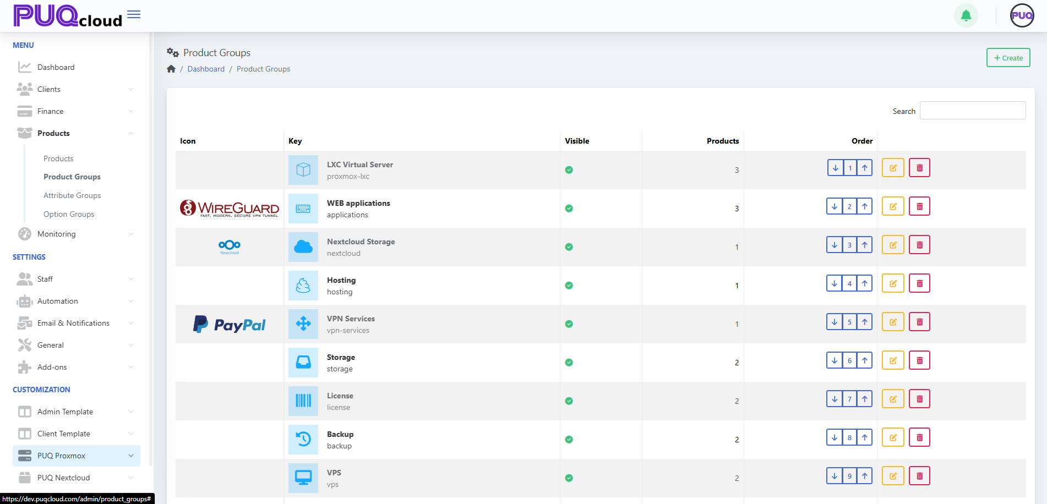Expand the Add-ons menu
Viewport: 1047px width, 504px height.
(75, 367)
